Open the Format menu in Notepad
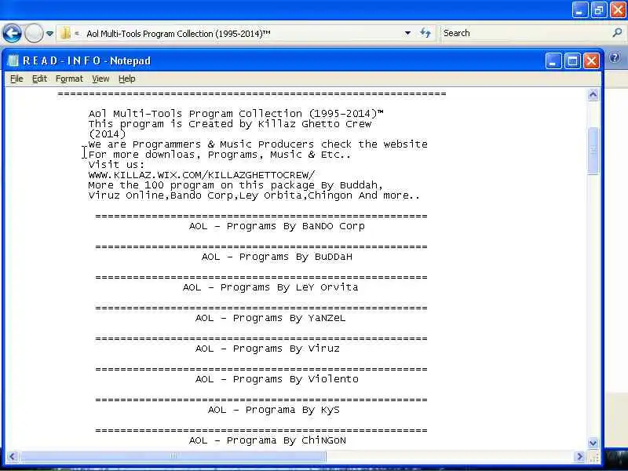The height and width of the screenshot is (471, 628). (69, 79)
